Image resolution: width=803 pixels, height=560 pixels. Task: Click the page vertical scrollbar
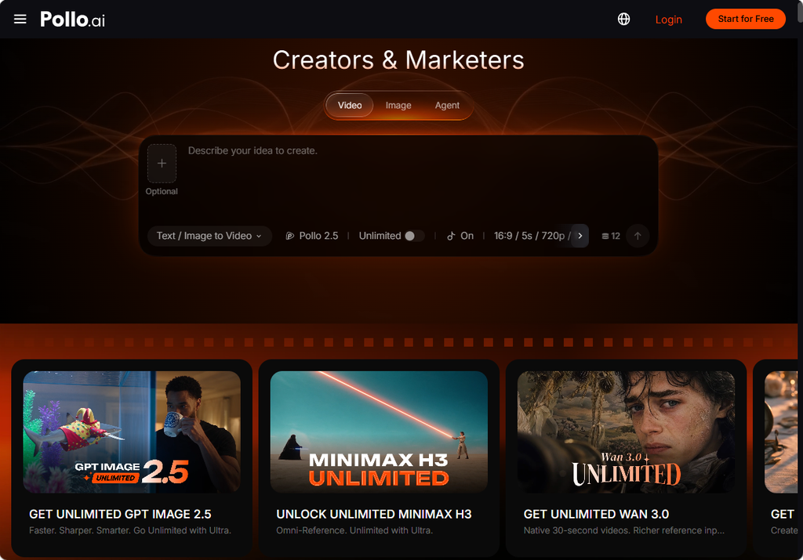coord(800,11)
